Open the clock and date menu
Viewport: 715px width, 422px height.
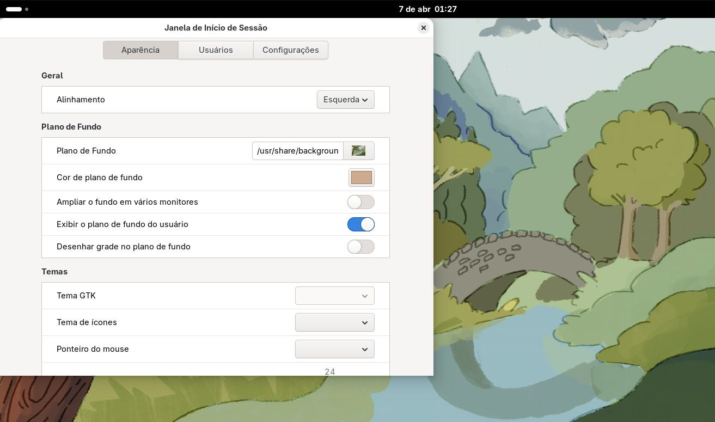click(427, 9)
